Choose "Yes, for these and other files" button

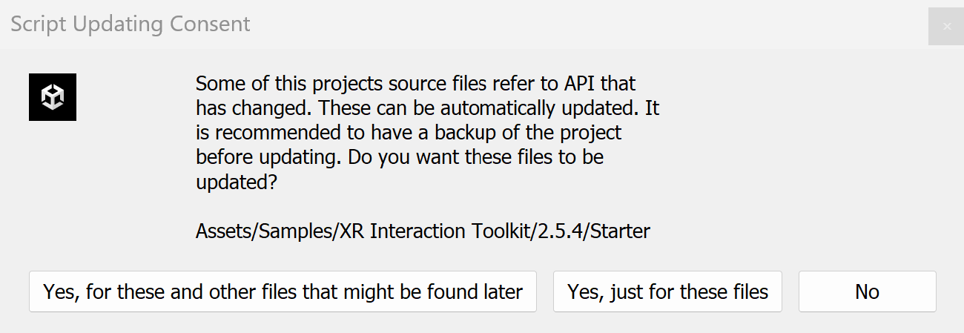point(283,291)
